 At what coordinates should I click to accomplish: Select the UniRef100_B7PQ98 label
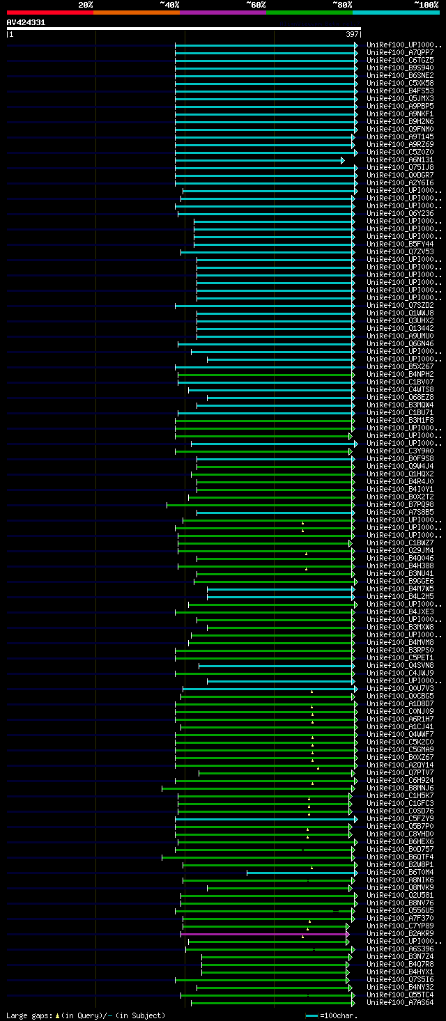pyautogui.click(x=400, y=505)
